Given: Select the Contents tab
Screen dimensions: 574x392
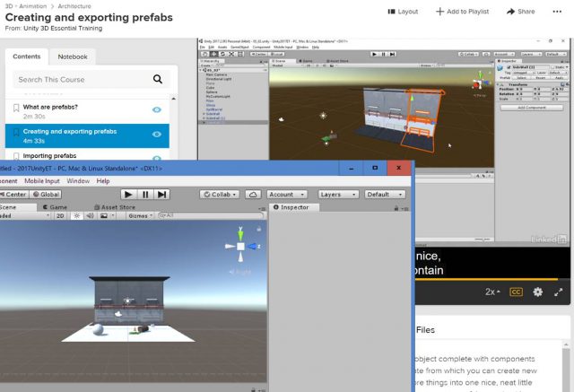Looking at the screenshot, I should [x=26, y=57].
